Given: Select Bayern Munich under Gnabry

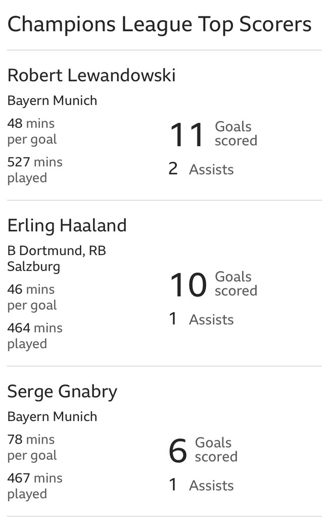Looking at the screenshot, I should tap(52, 417).
